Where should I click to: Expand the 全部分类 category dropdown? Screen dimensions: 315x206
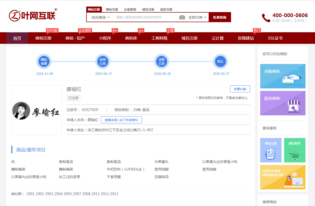click(197, 17)
